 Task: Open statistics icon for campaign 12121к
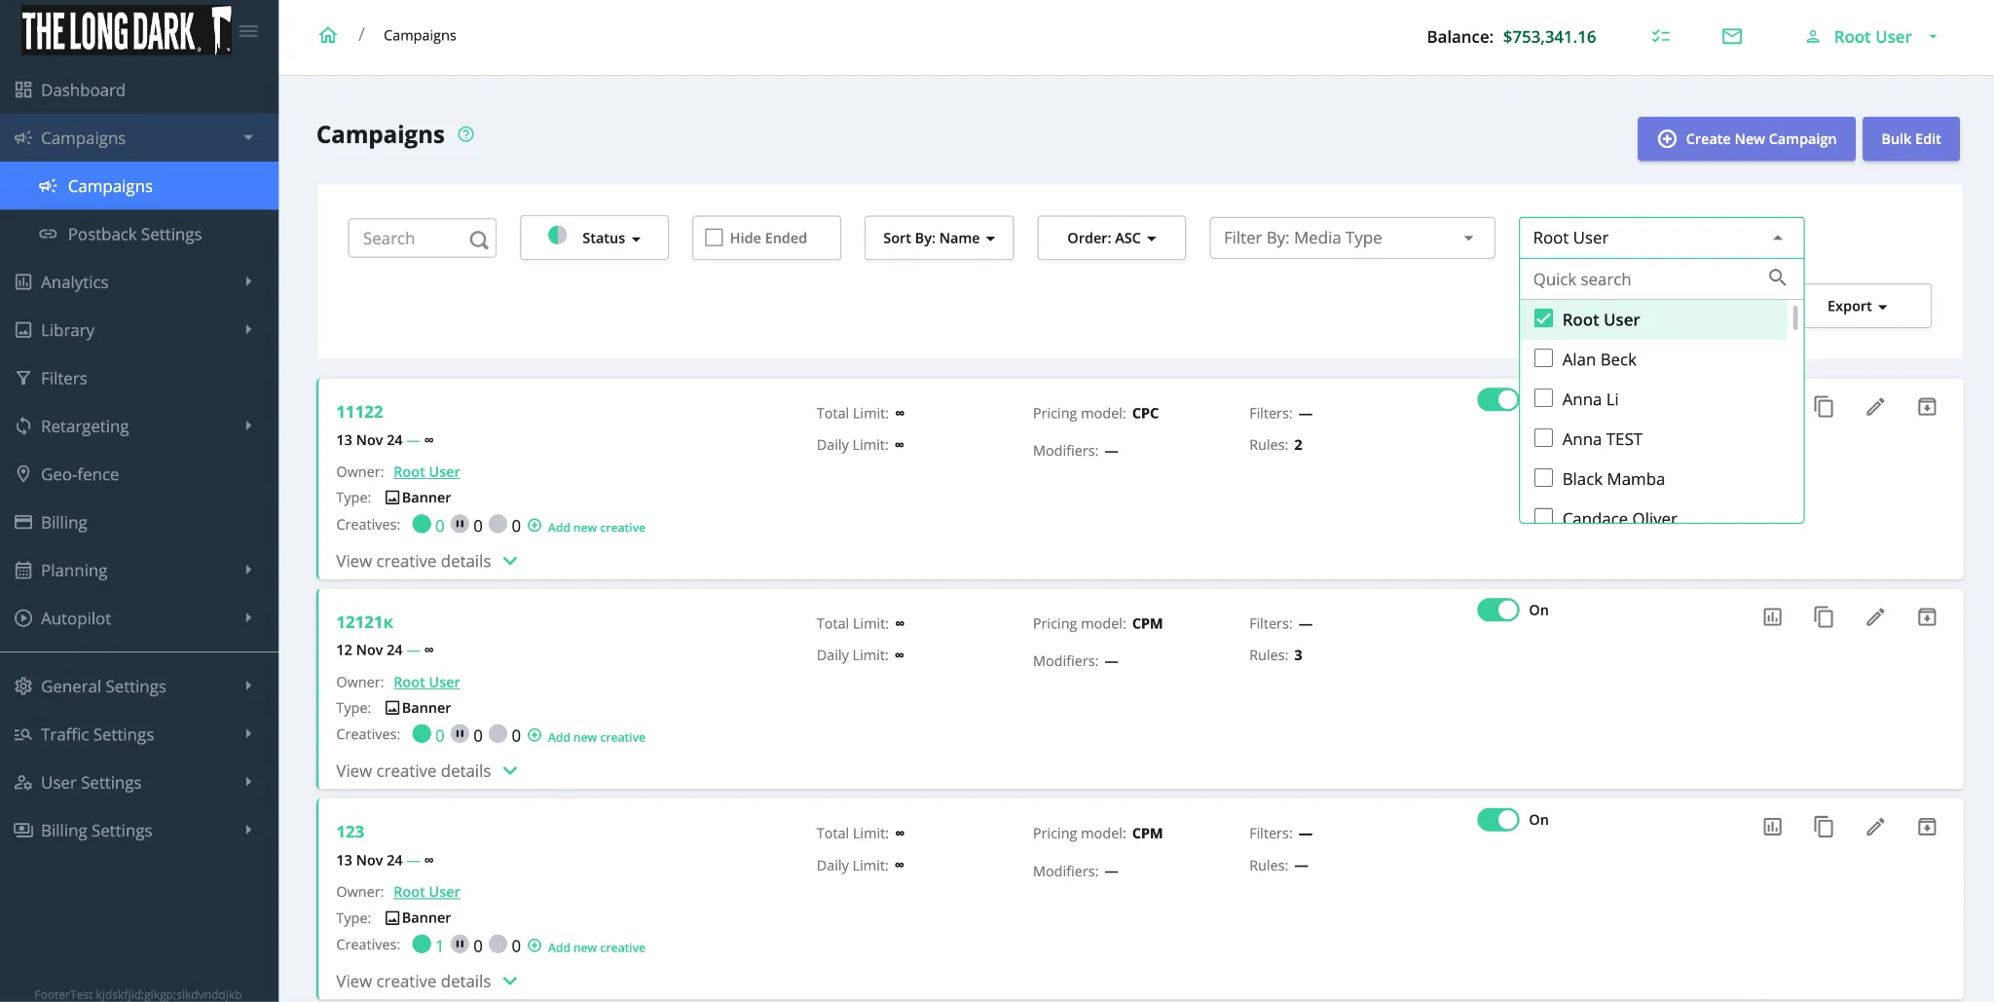(1773, 616)
